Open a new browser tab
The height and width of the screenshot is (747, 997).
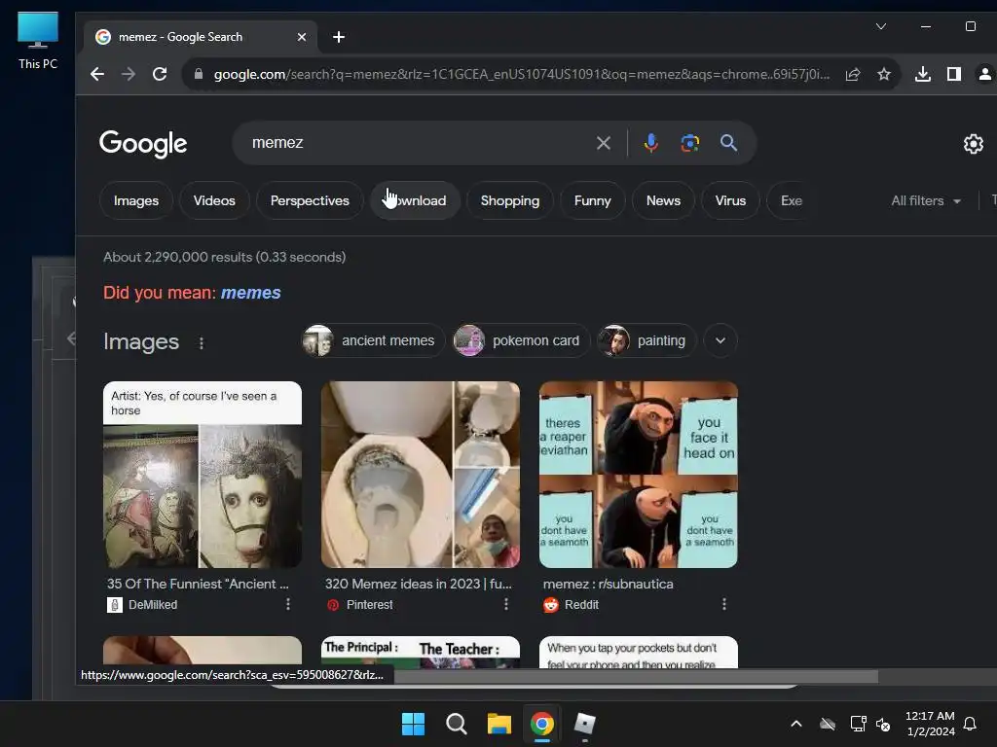(339, 37)
